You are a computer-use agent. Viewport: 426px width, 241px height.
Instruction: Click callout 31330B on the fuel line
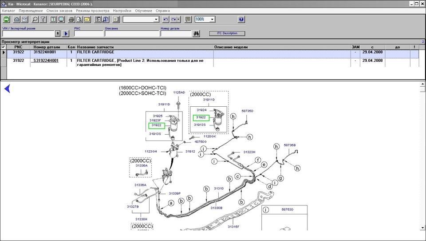pyautogui.click(x=217, y=208)
